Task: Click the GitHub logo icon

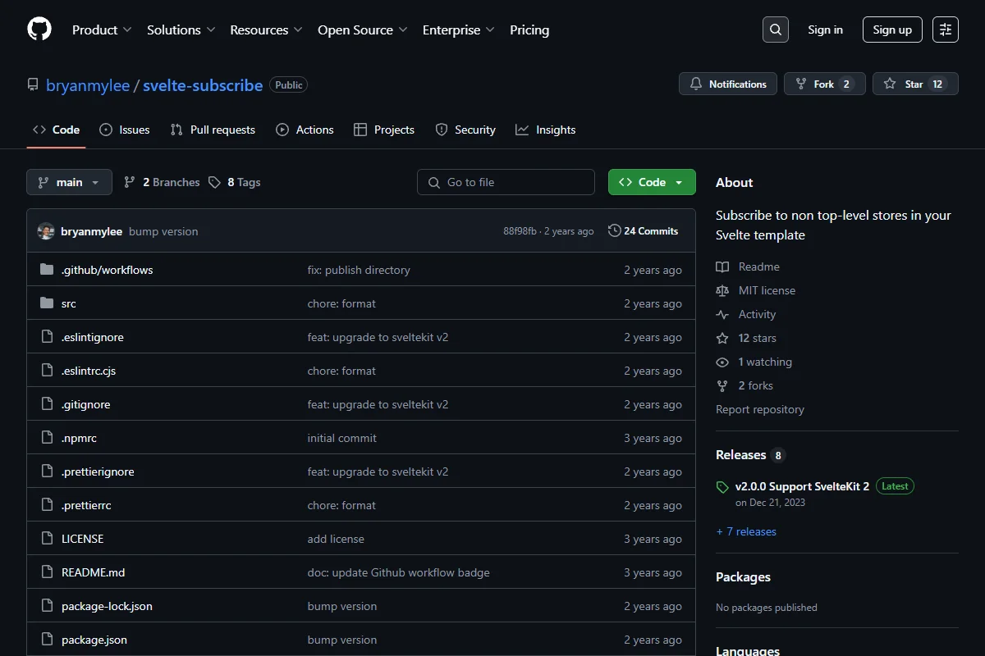Action: pos(39,30)
